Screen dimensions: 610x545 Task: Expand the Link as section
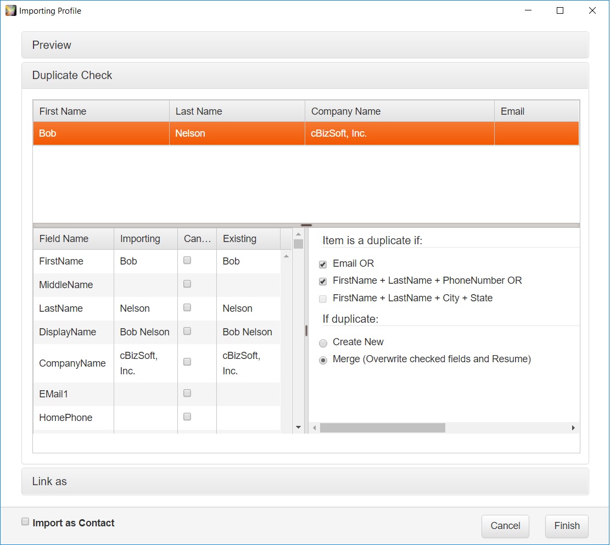[x=305, y=481]
